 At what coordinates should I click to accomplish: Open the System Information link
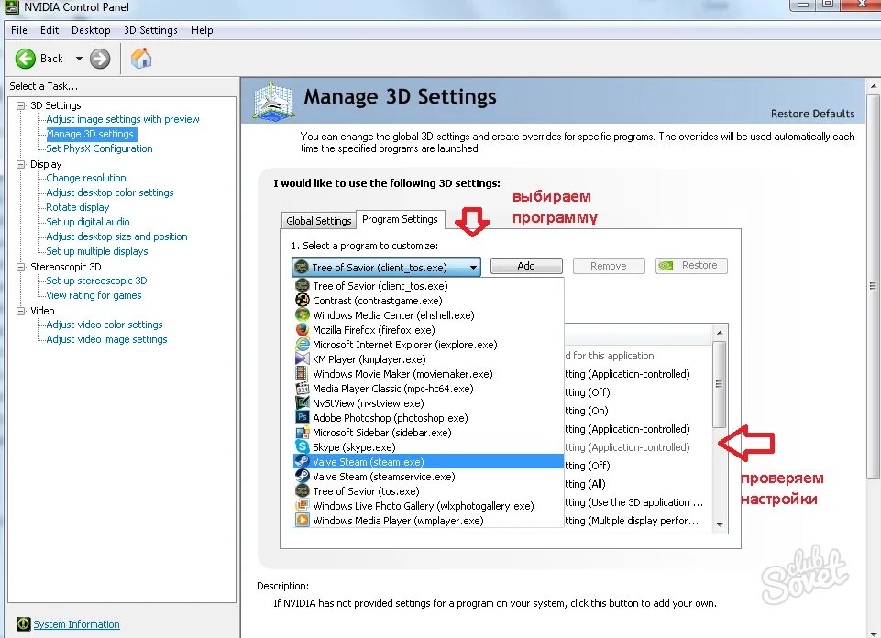pyautogui.click(x=76, y=624)
